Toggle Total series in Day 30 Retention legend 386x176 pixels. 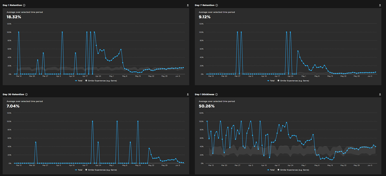pyautogui.click(x=79, y=170)
